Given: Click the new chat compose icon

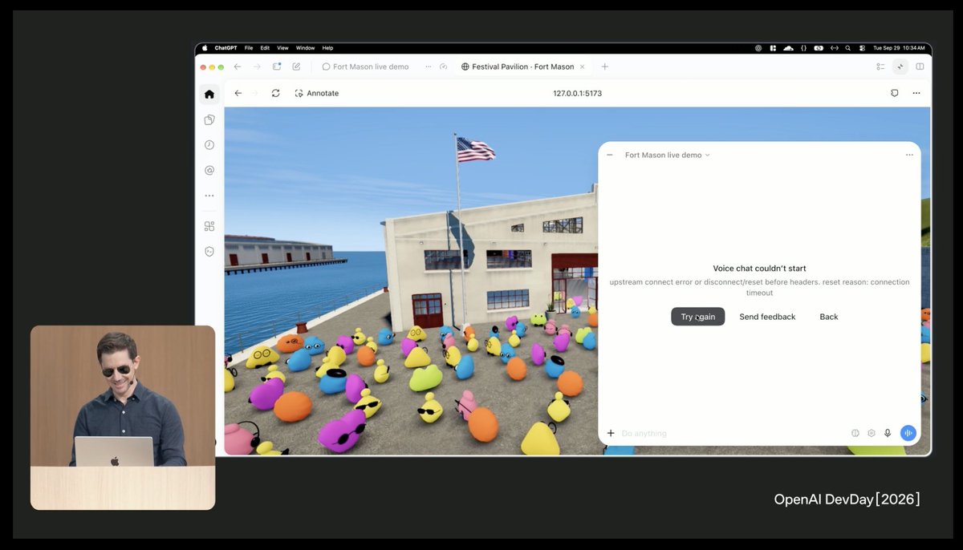Looking at the screenshot, I should tap(296, 67).
